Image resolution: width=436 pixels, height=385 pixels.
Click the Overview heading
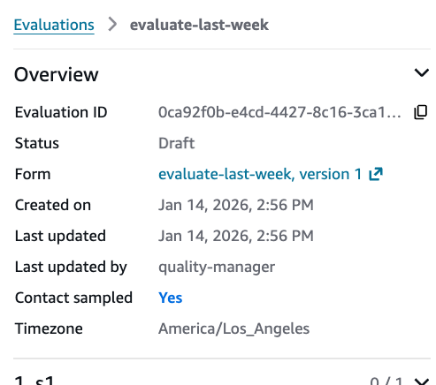tap(57, 74)
